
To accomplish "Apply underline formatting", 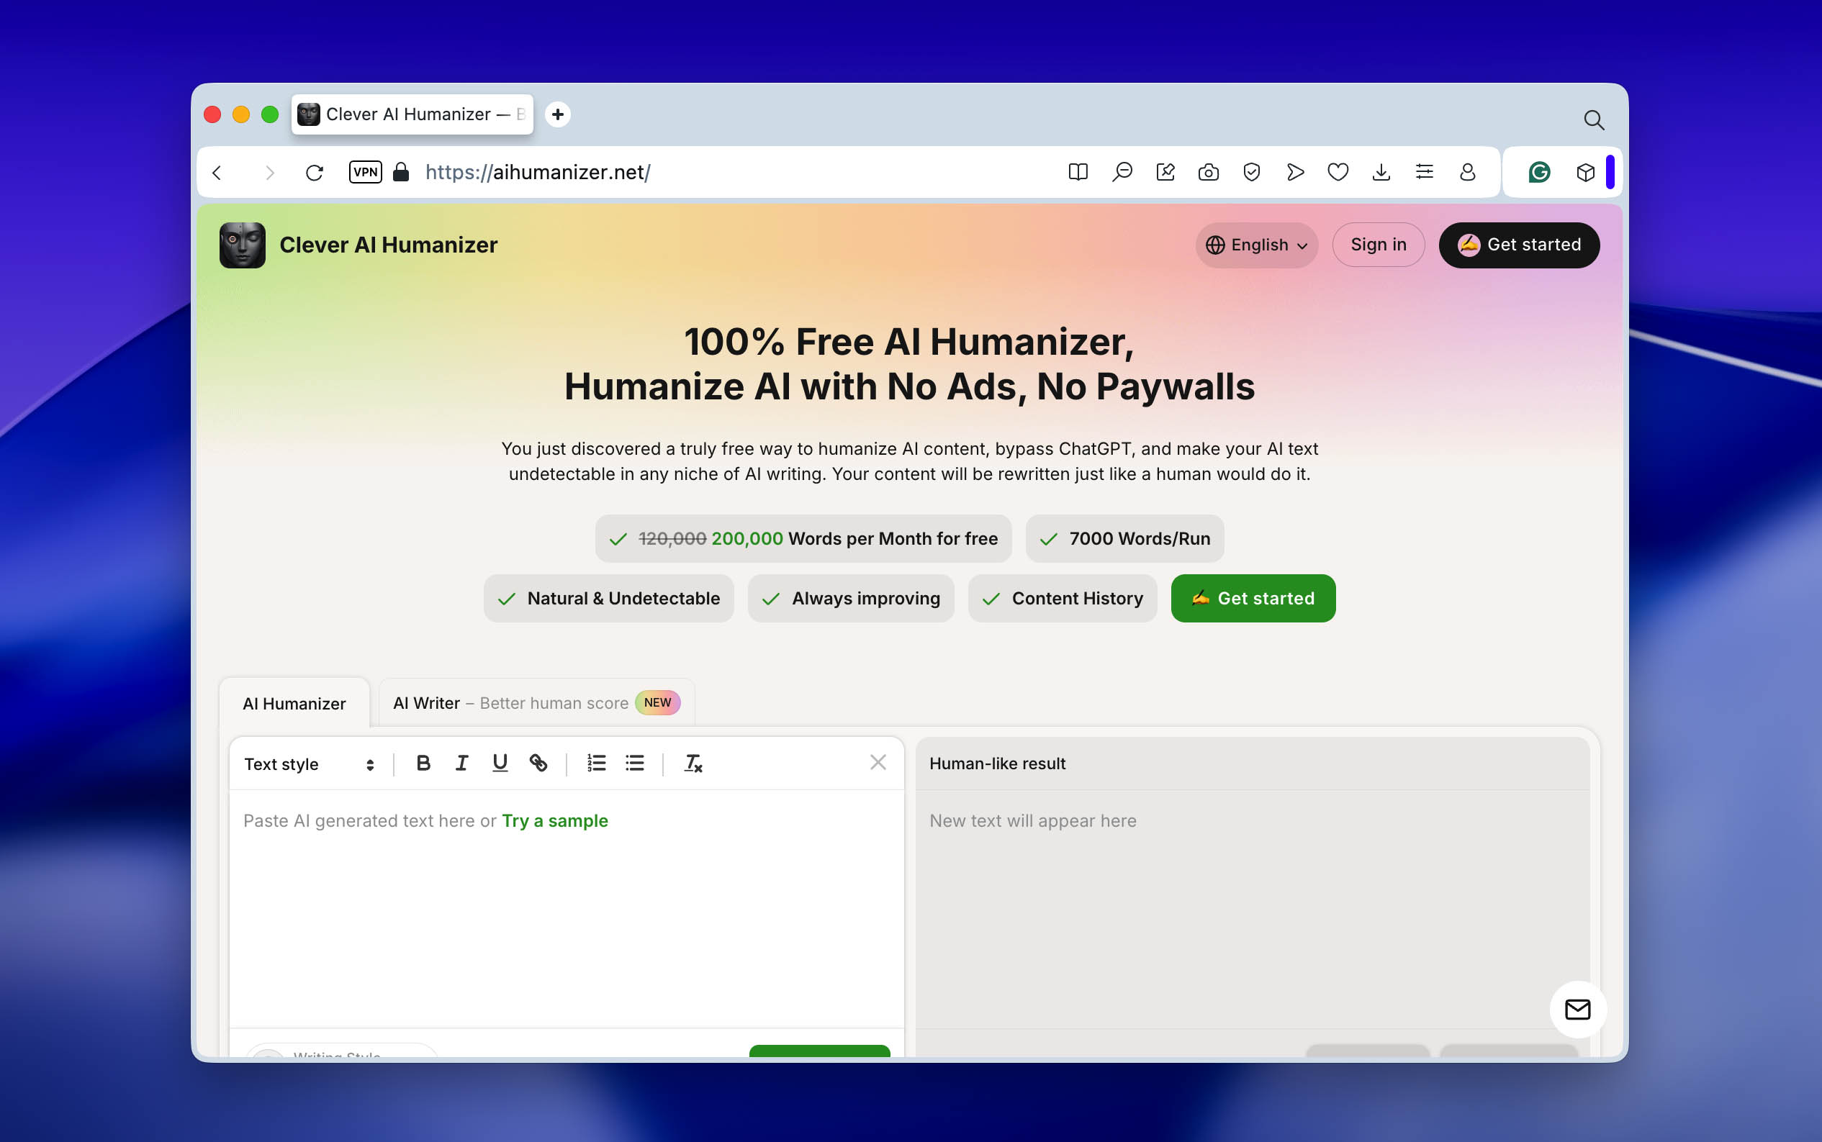I will point(500,763).
